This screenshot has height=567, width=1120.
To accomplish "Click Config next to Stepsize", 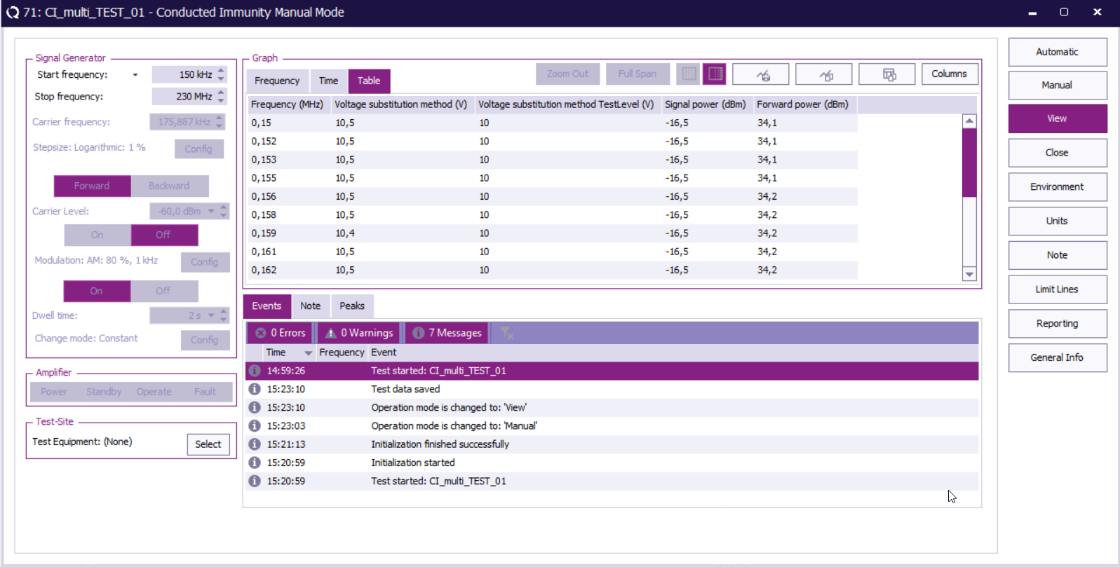I will (199, 149).
